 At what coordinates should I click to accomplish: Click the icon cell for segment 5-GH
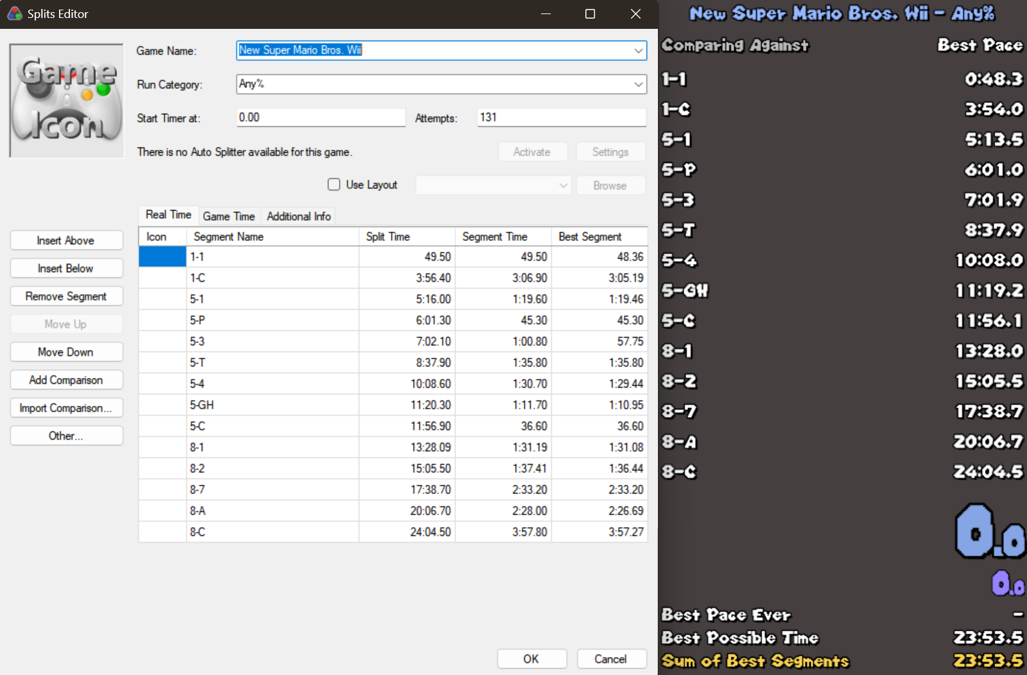tap(162, 405)
